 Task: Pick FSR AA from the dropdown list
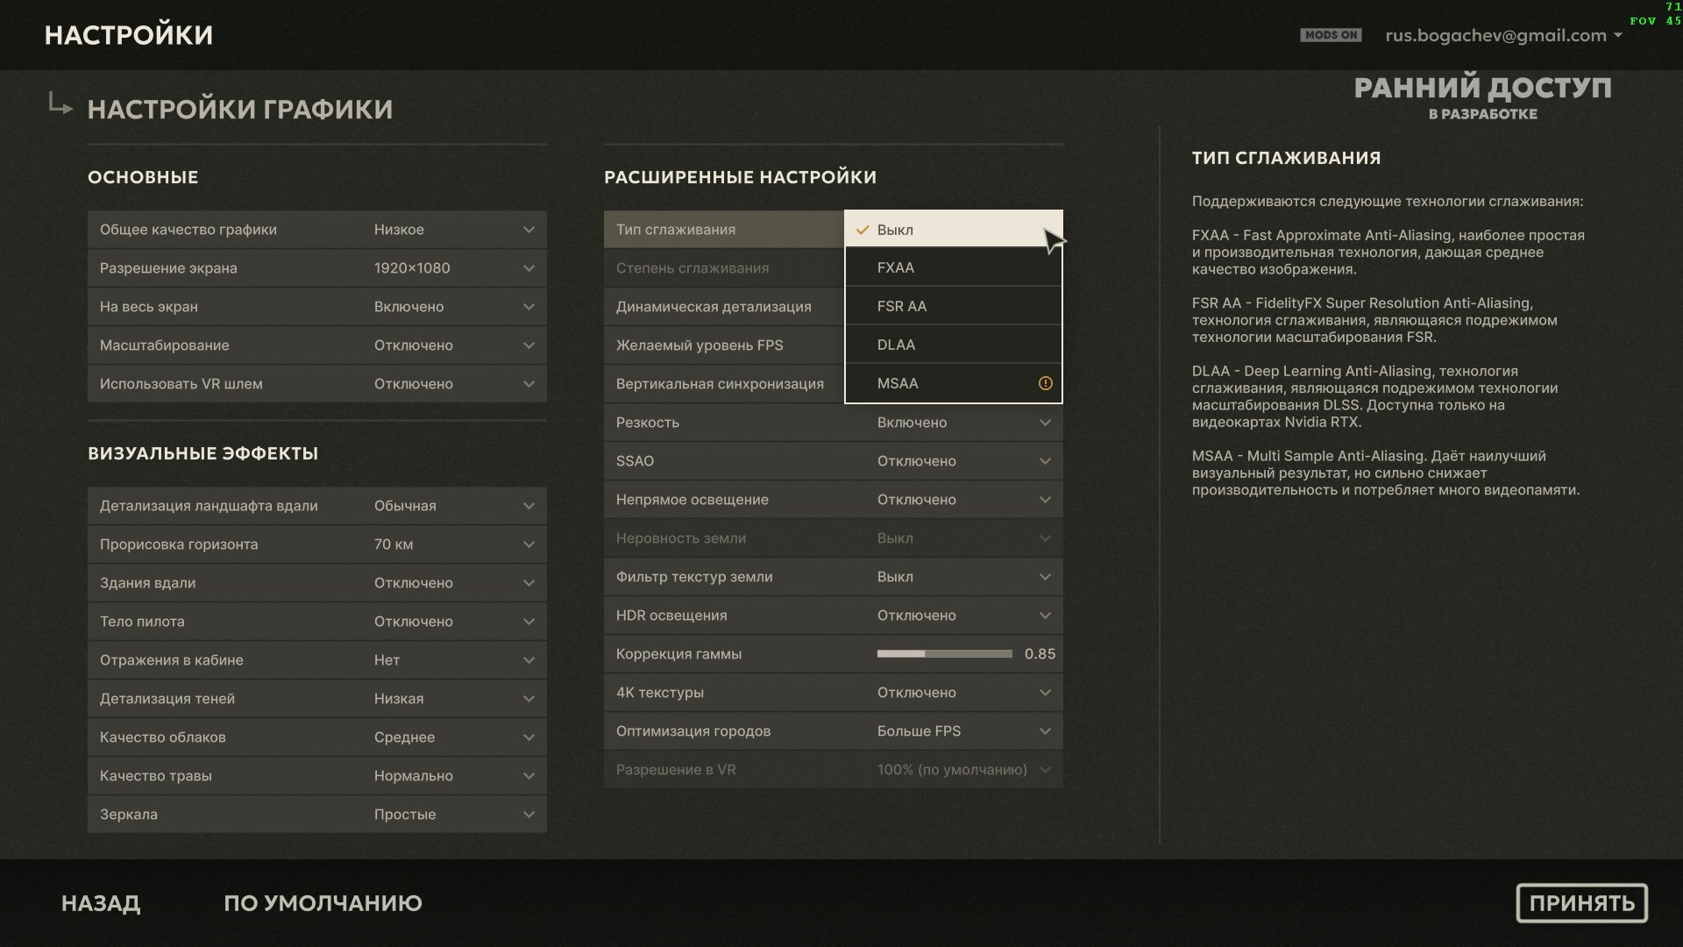(x=953, y=306)
